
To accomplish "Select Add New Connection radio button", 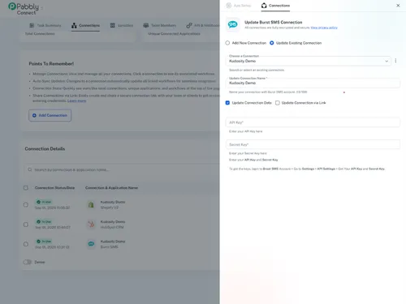I will tap(227, 43).
